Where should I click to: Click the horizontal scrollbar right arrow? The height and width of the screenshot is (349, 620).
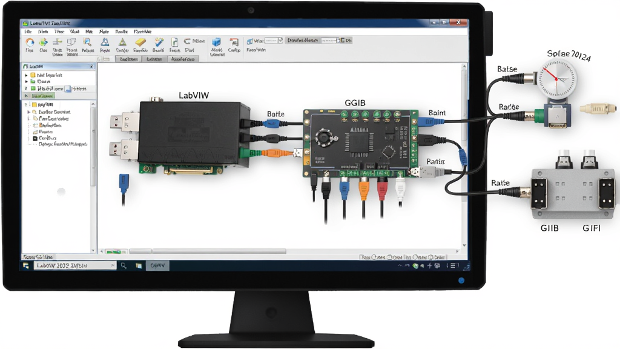(458, 251)
